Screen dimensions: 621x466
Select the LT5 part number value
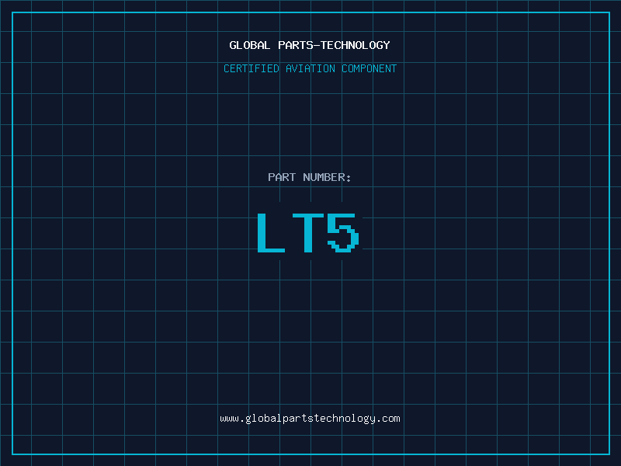(308, 232)
